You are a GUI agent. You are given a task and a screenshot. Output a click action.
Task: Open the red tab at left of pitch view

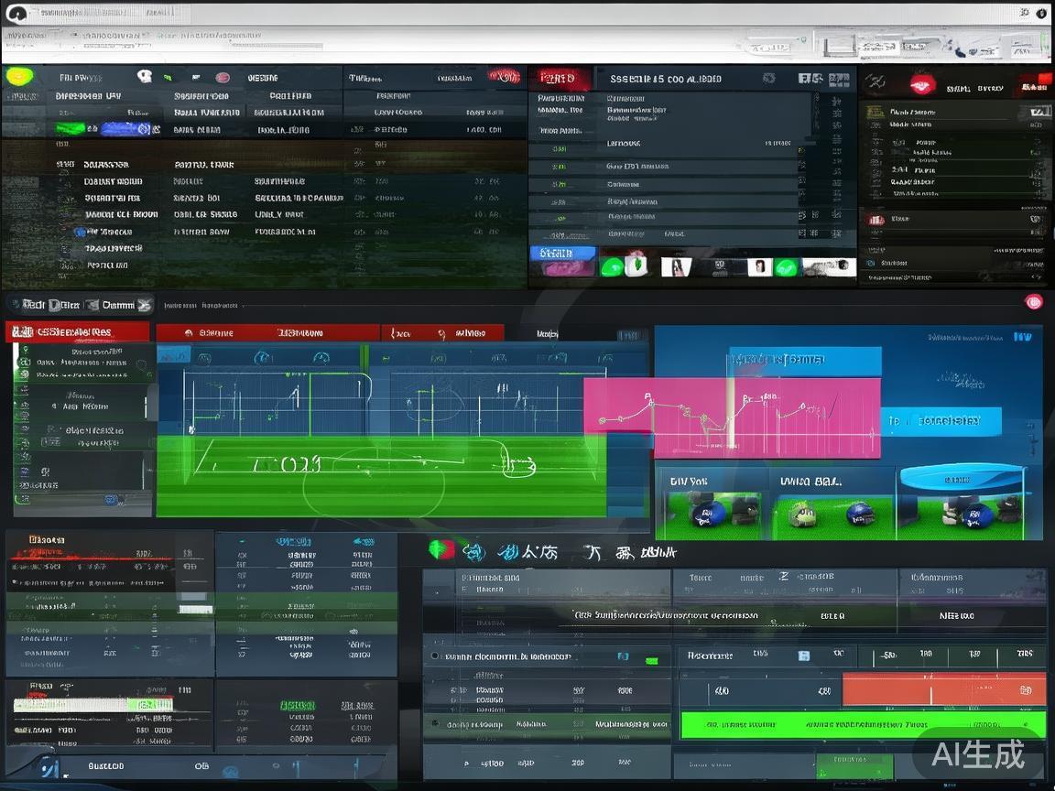point(78,331)
